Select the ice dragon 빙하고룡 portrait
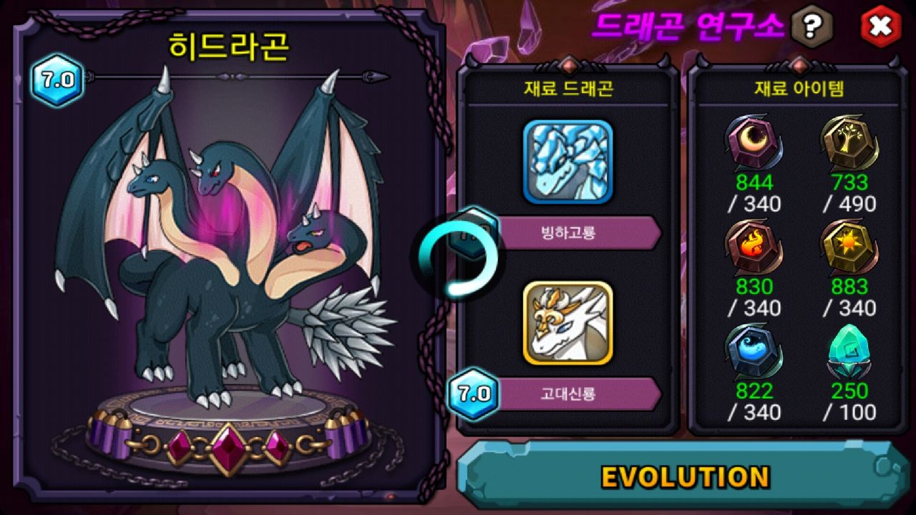The width and height of the screenshot is (916, 515). pyautogui.click(x=568, y=162)
